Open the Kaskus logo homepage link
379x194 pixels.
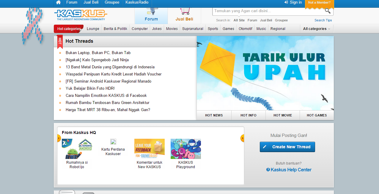coord(81,15)
